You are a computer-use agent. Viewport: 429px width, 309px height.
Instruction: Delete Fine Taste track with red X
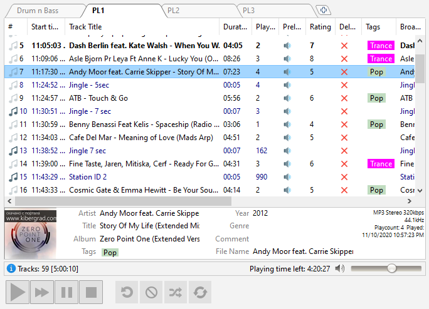[x=344, y=164]
